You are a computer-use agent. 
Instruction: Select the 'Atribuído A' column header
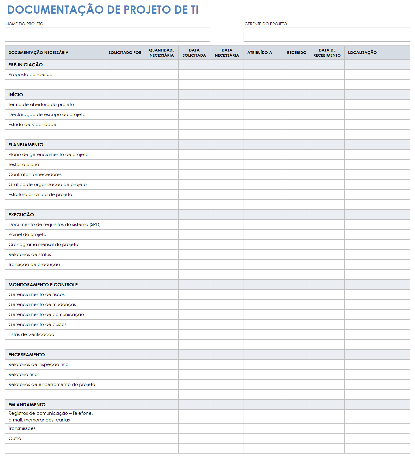[x=264, y=53]
